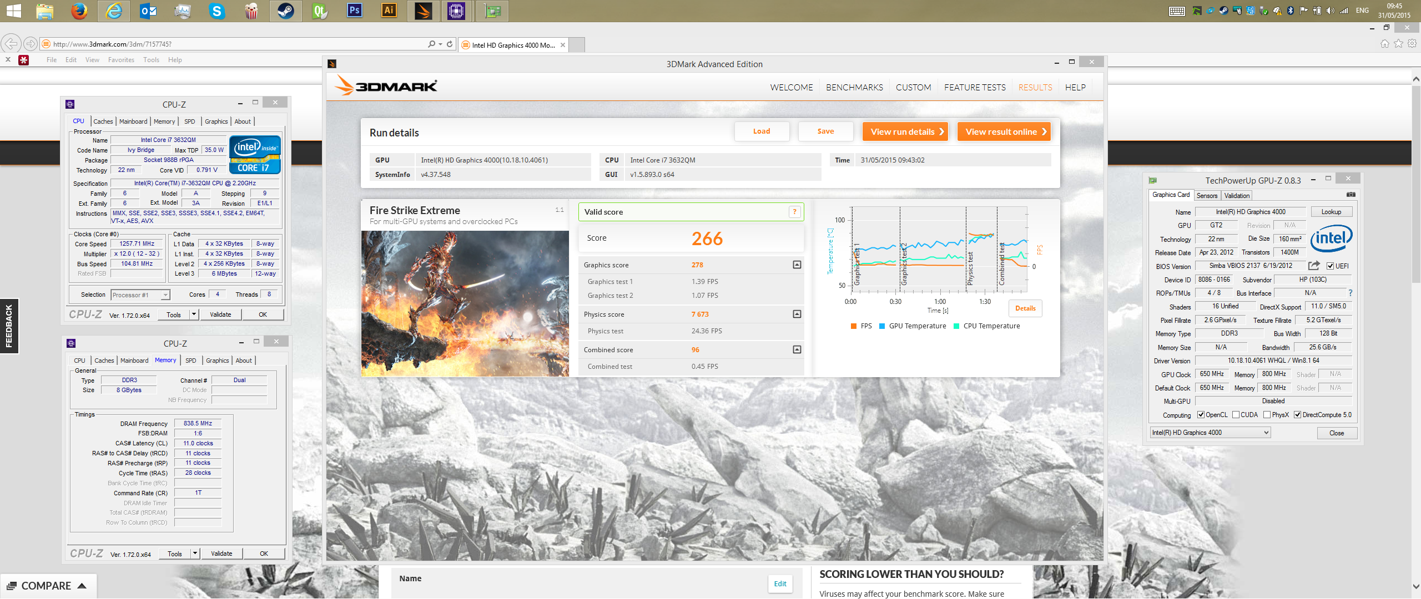This screenshot has height=599, width=1421.
Task: Open browser home page icon
Action: pos(1385,44)
